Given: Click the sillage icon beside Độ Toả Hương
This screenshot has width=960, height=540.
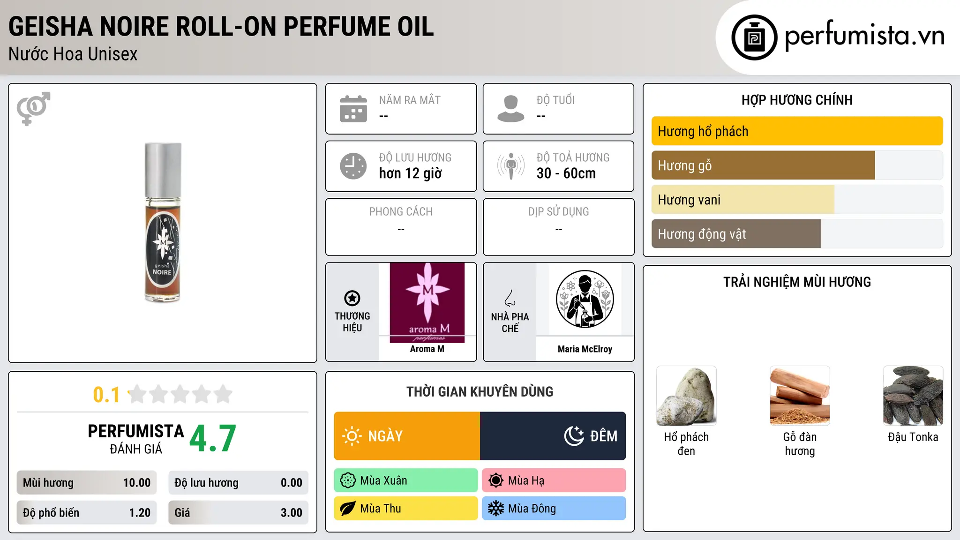Looking at the screenshot, I should coord(511,166).
